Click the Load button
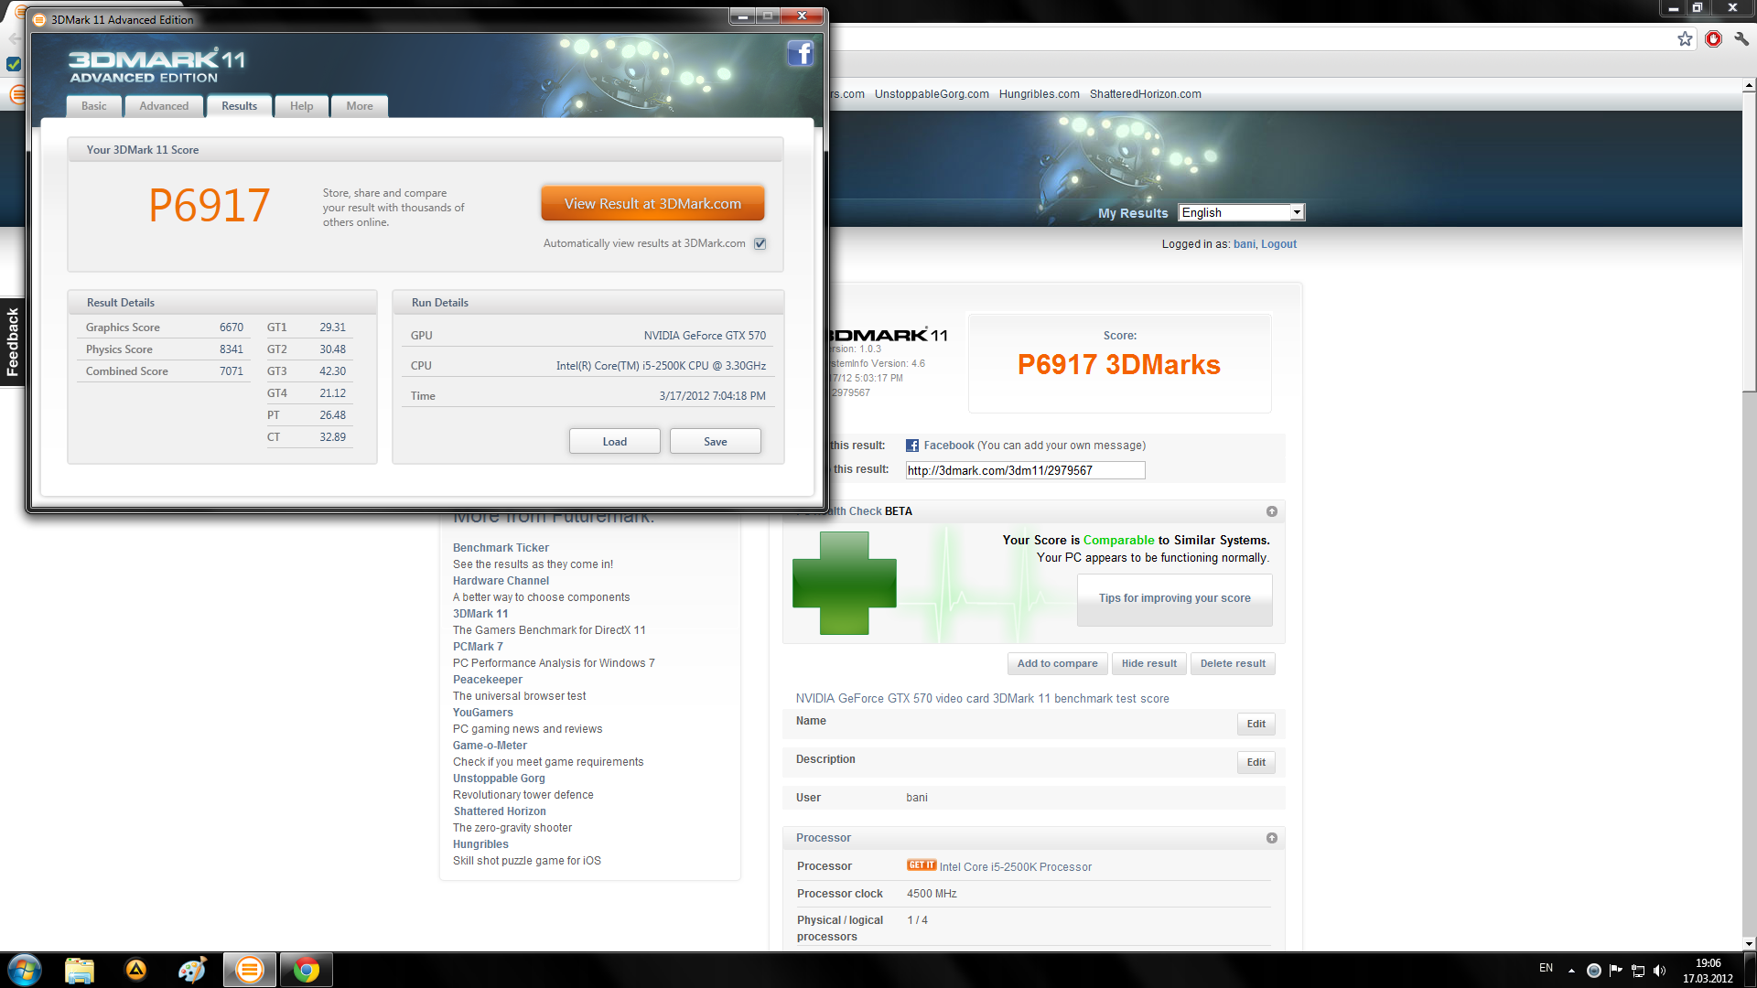The height and width of the screenshot is (988, 1757). [x=615, y=442]
